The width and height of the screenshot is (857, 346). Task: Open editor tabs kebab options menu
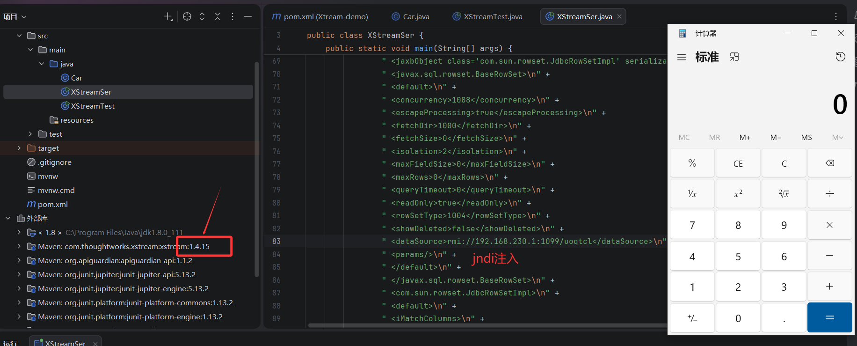click(836, 16)
